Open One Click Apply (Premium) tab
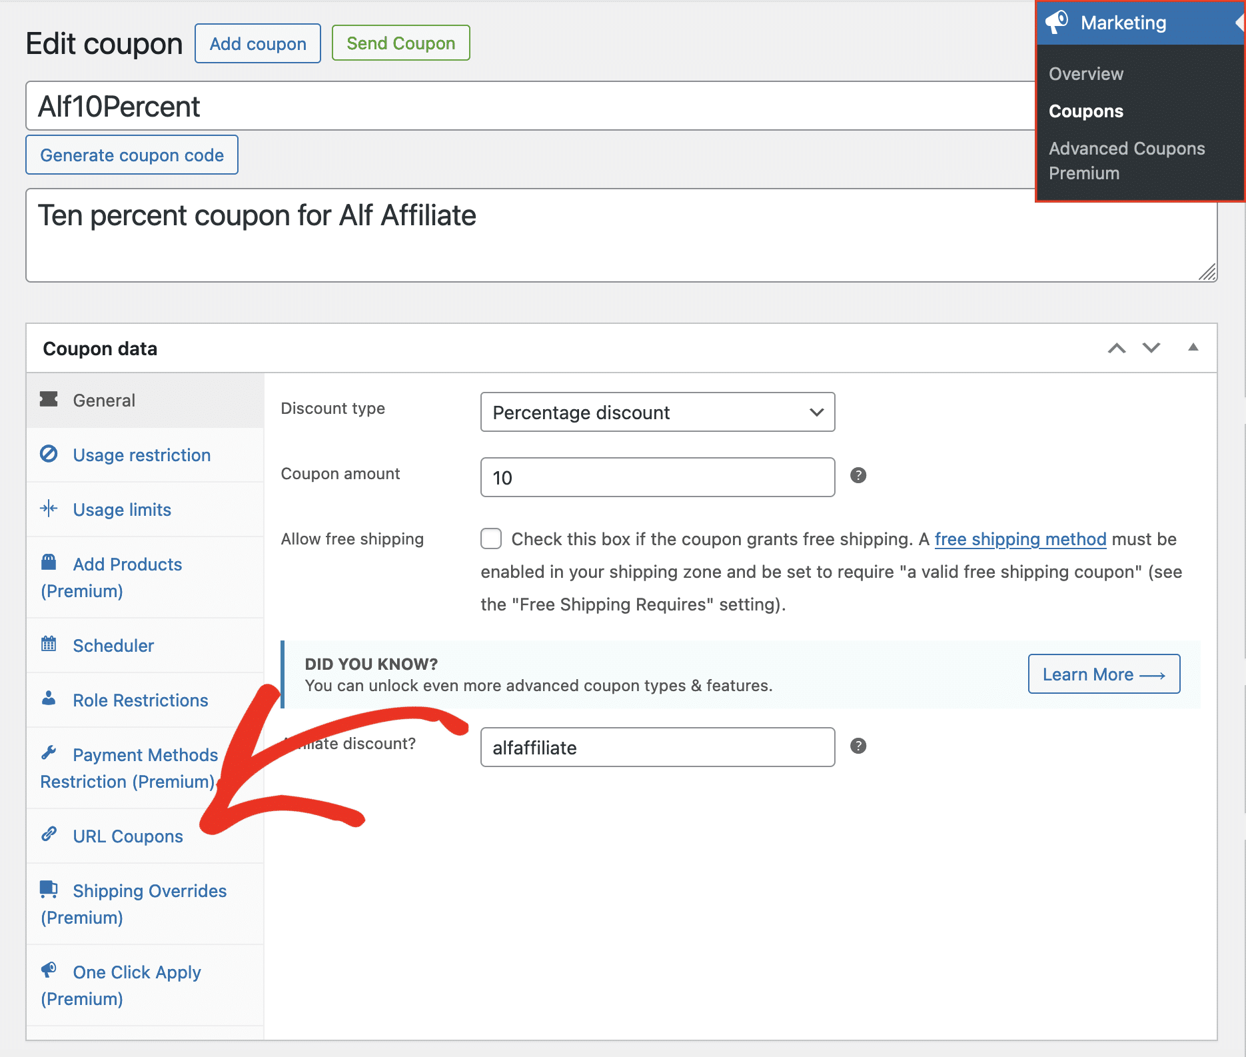This screenshot has width=1246, height=1057. tap(145, 985)
